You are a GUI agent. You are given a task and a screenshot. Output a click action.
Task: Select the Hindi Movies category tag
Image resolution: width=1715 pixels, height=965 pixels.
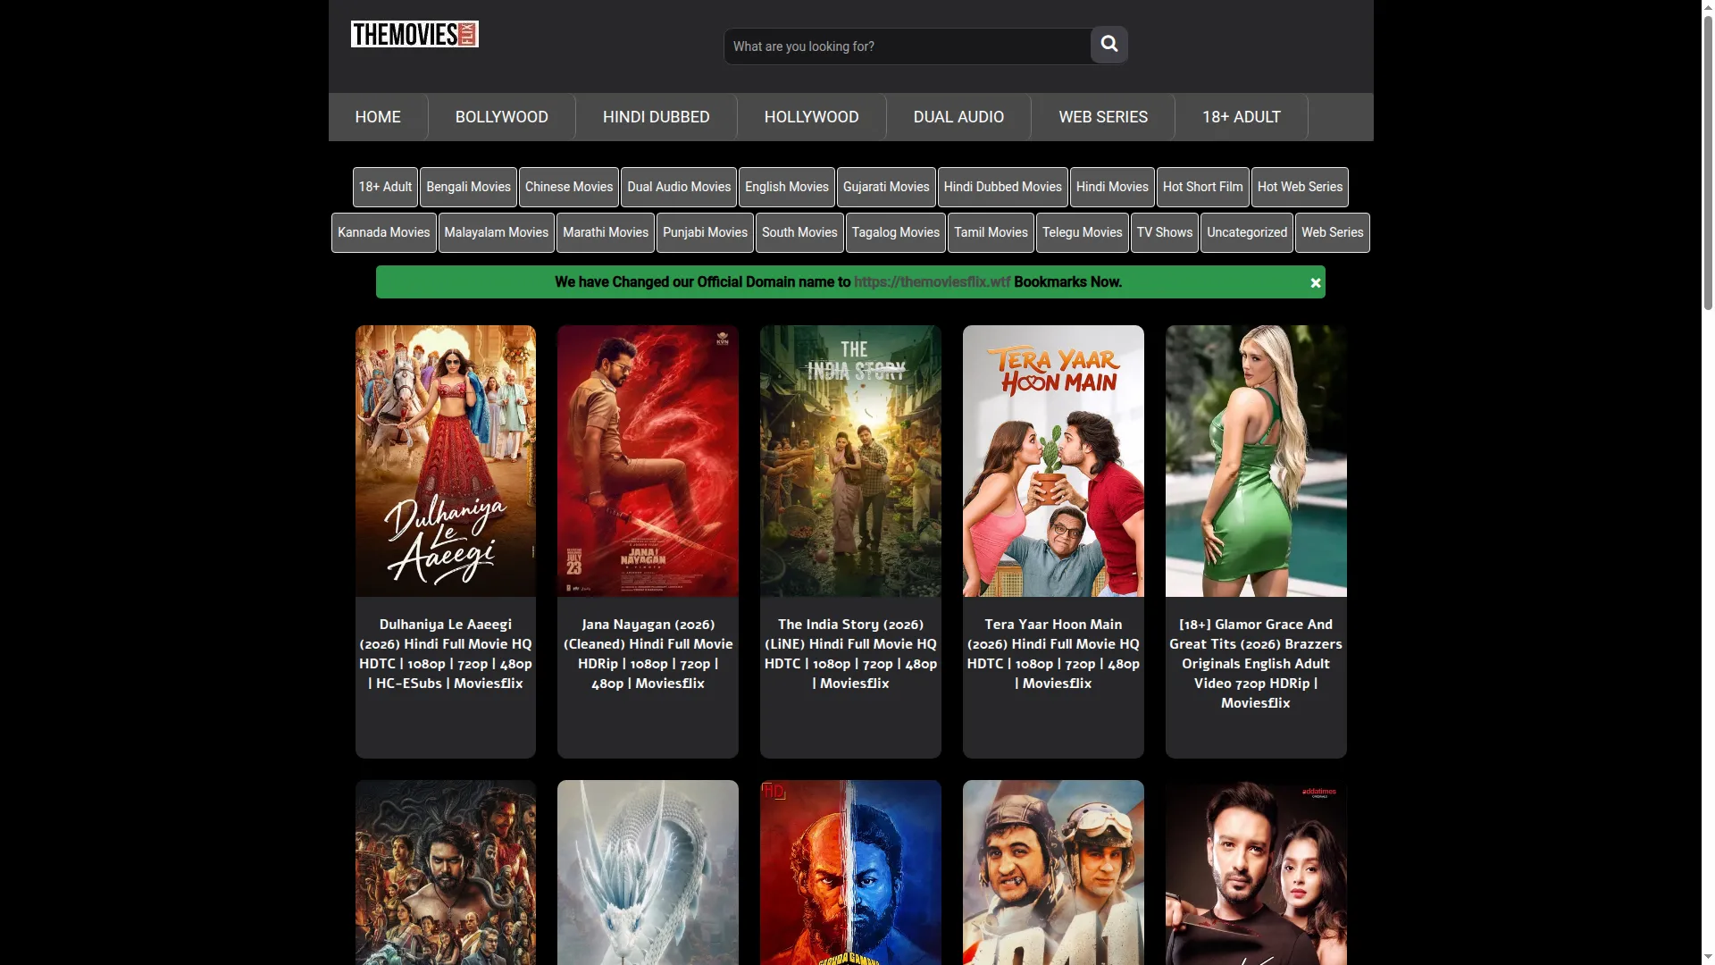(x=1112, y=187)
